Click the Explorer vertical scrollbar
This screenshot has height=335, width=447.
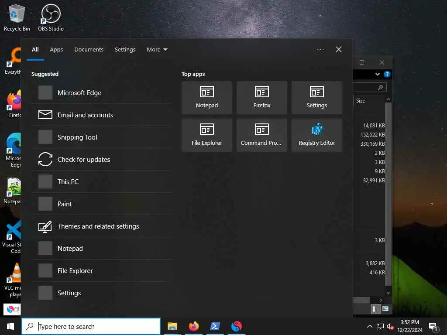click(388, 194)
